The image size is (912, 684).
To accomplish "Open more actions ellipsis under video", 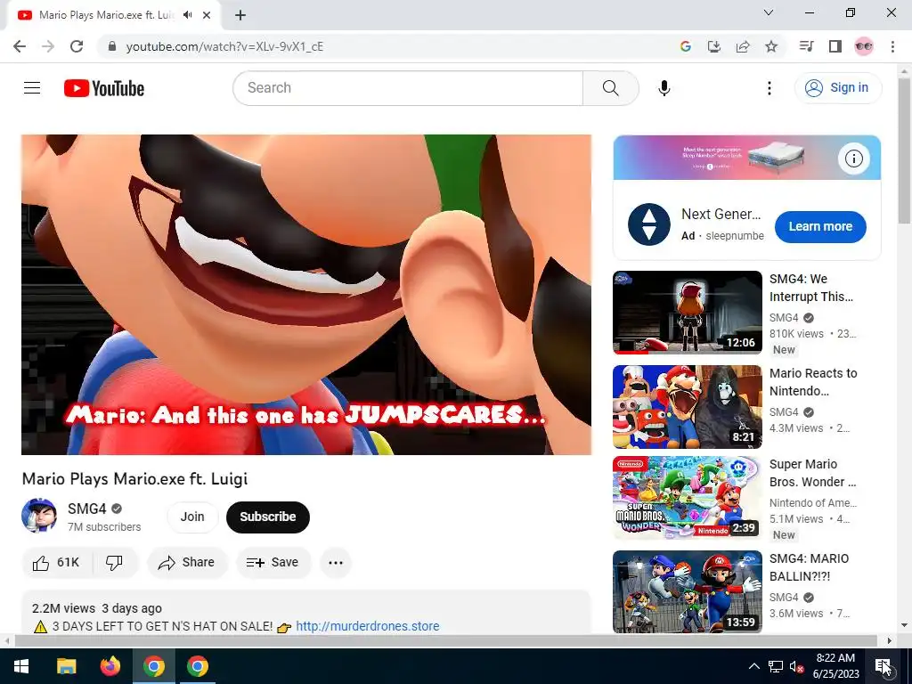I will click(x=336, y=563).
